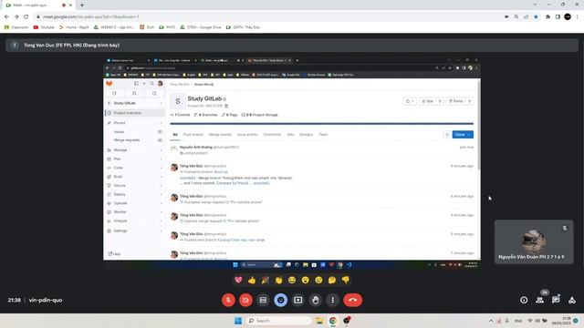Show the participants people panel
The height and width of the screenshot is (328, 584).
coord(539,300)
